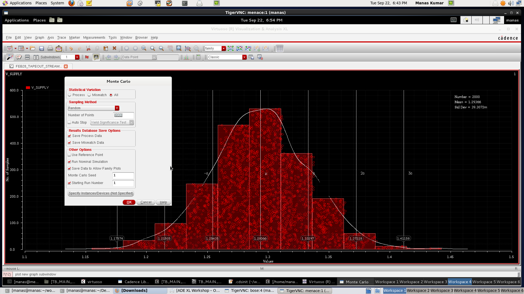Click Specify Instances/Devices button
Image resolution: width=524 pixels, height=294 pixels.
coord(101,193)
